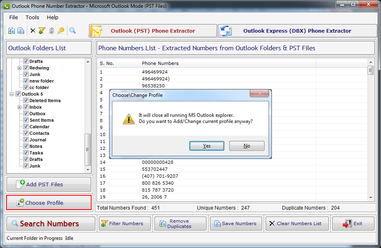381x248 pixels.
Task: Click folder list scrollbar up arrow
Action: tap(88, 62)
